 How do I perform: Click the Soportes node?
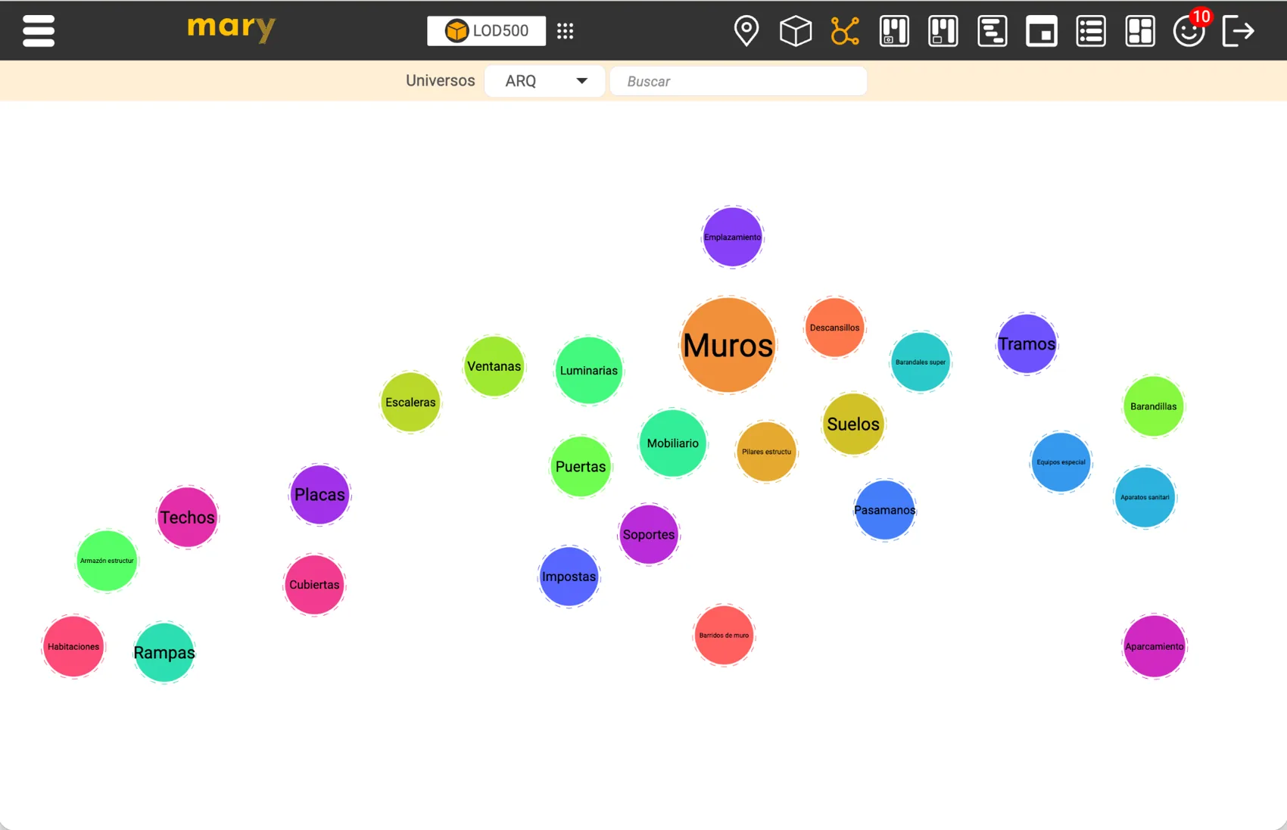tap(649, 535)
